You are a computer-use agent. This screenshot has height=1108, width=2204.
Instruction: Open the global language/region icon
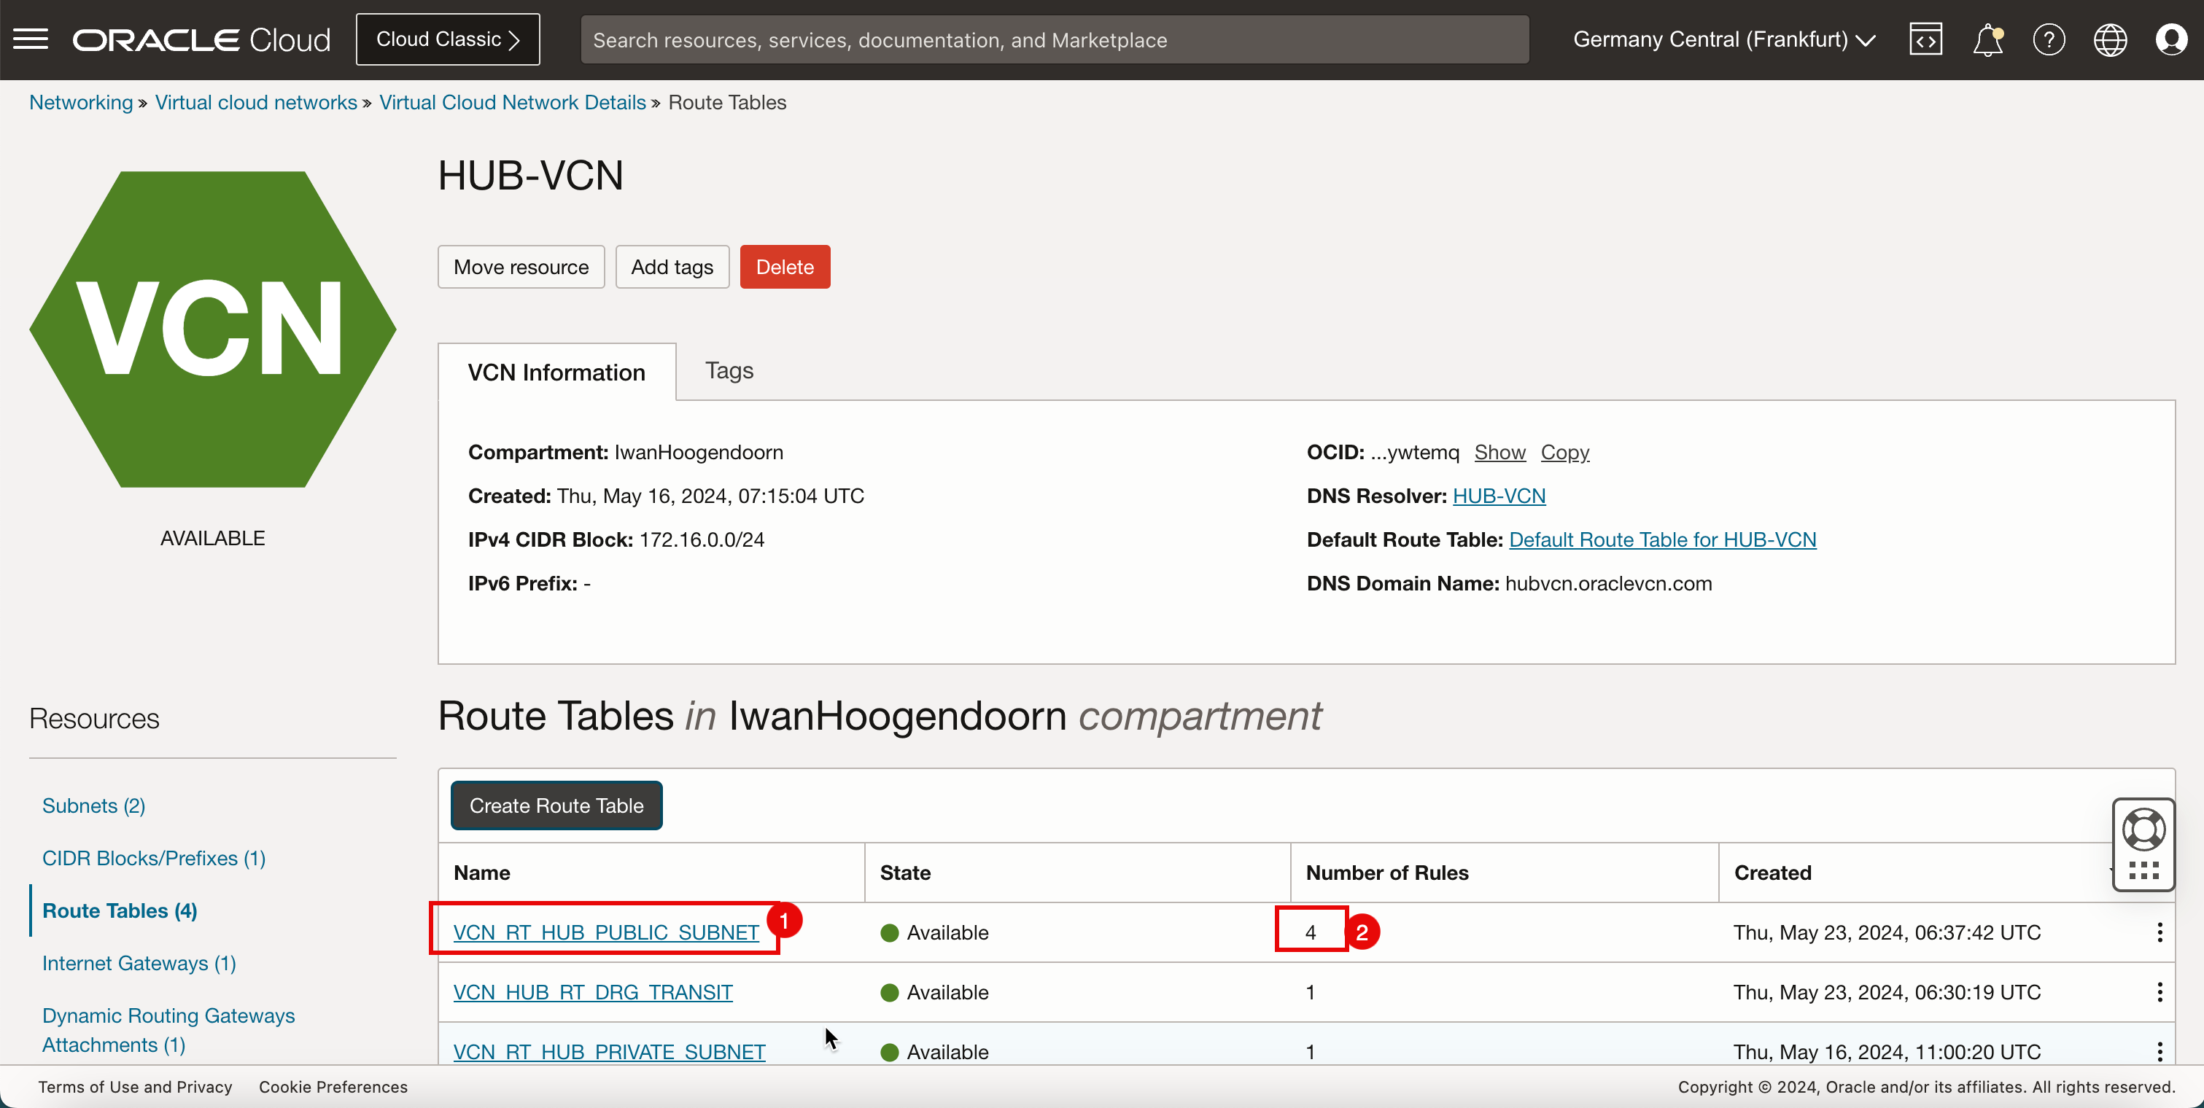[x=2111, y=39]
